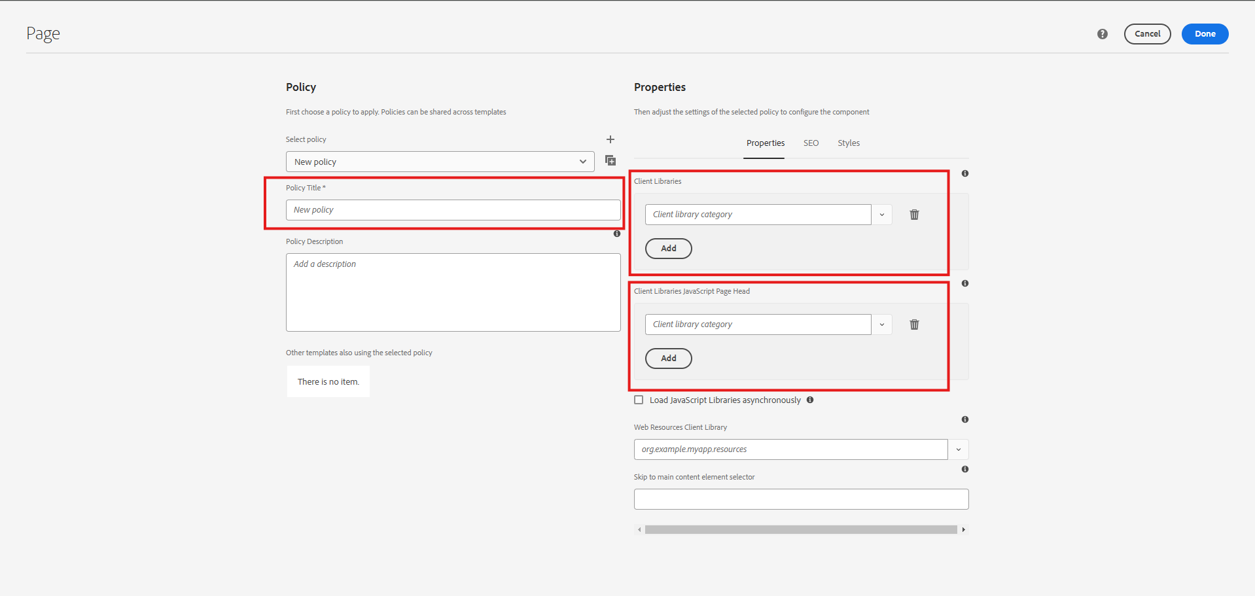
Task: Show info for Client Libraries field
Action: 964,173
